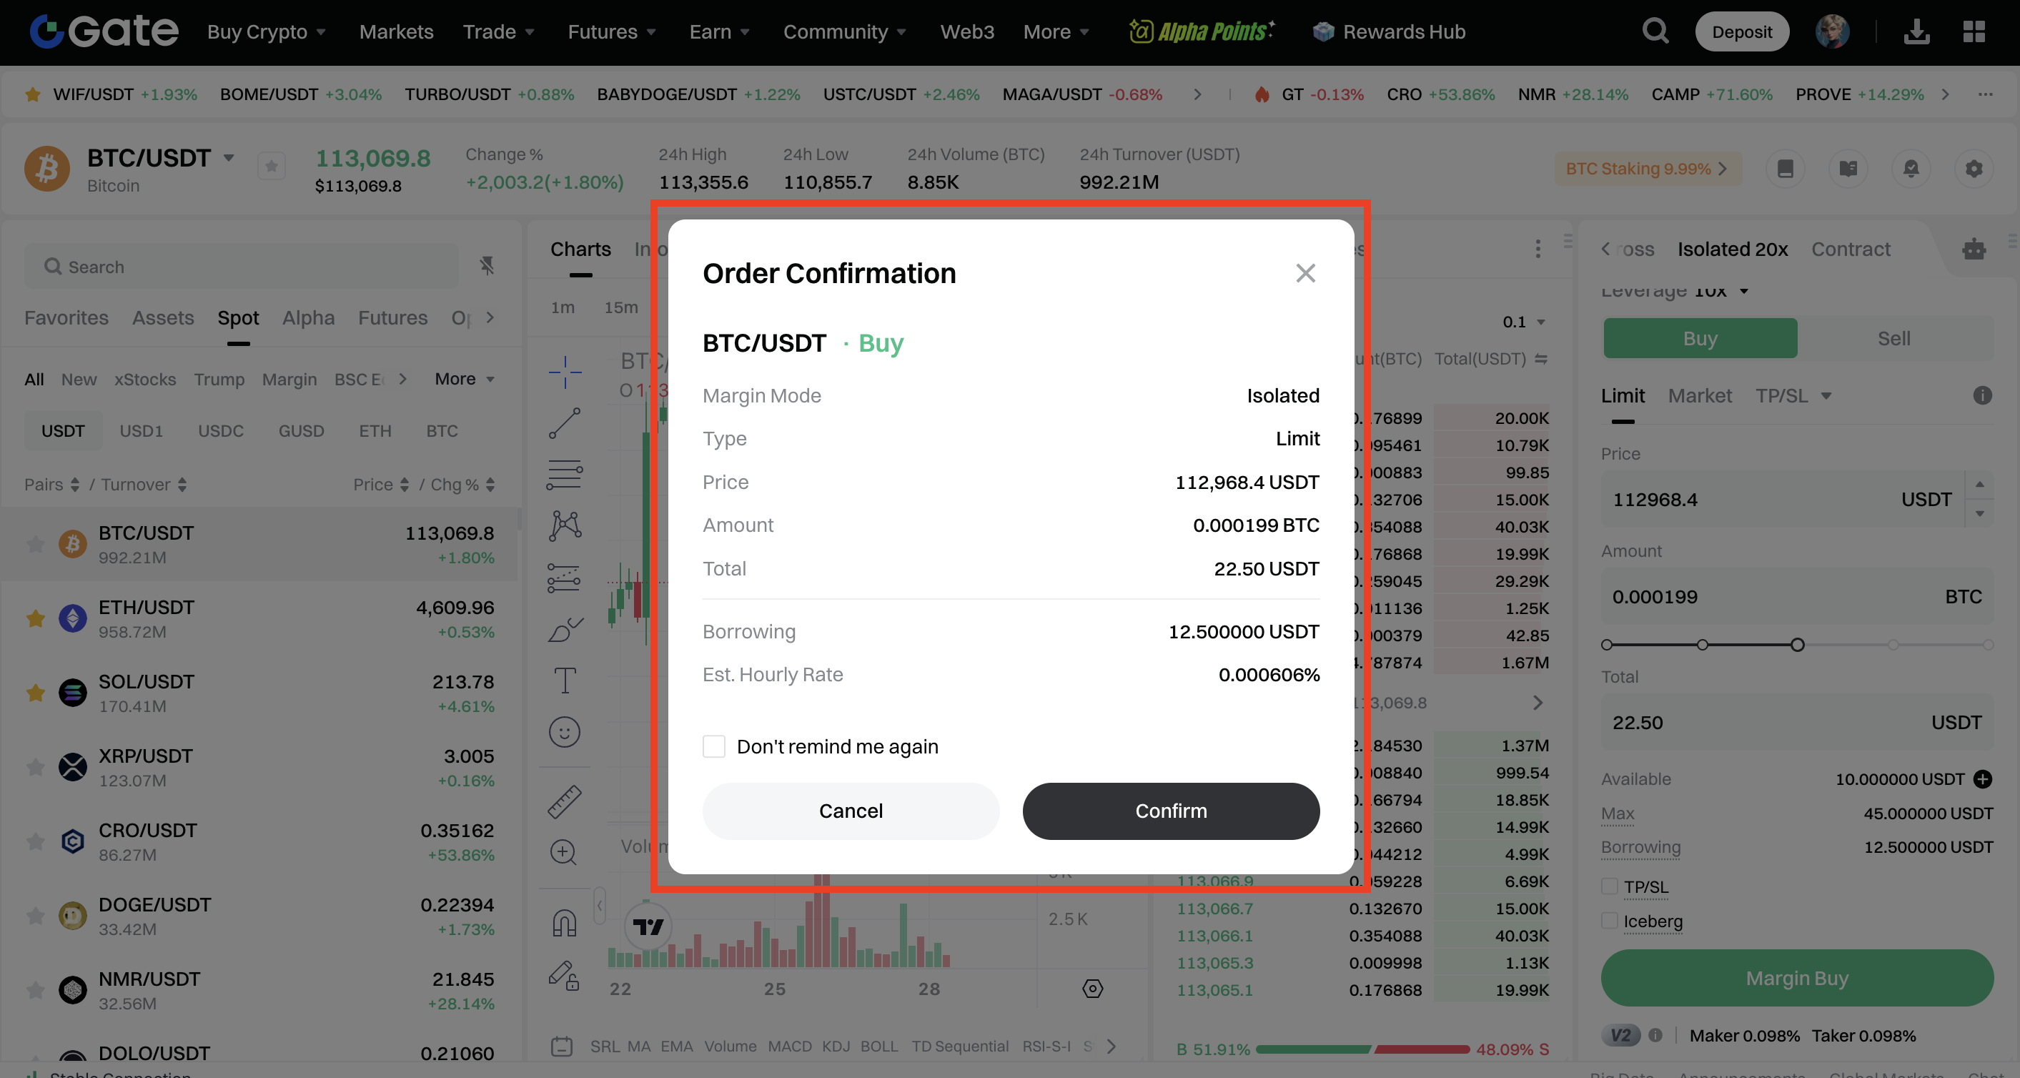Expand the BTC/USDT pair selector dropdown

(228, 157)
